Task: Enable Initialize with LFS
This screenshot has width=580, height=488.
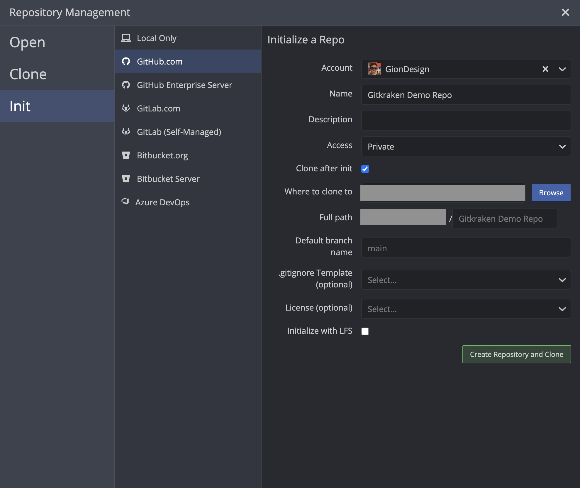Action: (365, 331)
